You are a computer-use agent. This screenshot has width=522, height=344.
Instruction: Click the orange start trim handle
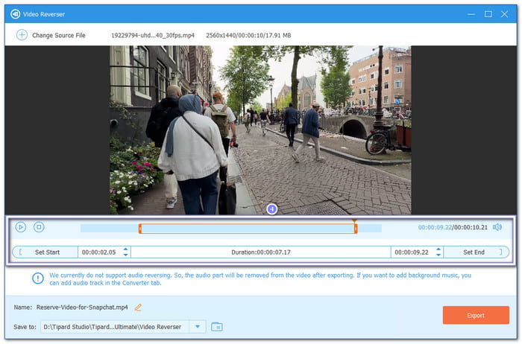(140, 229)
